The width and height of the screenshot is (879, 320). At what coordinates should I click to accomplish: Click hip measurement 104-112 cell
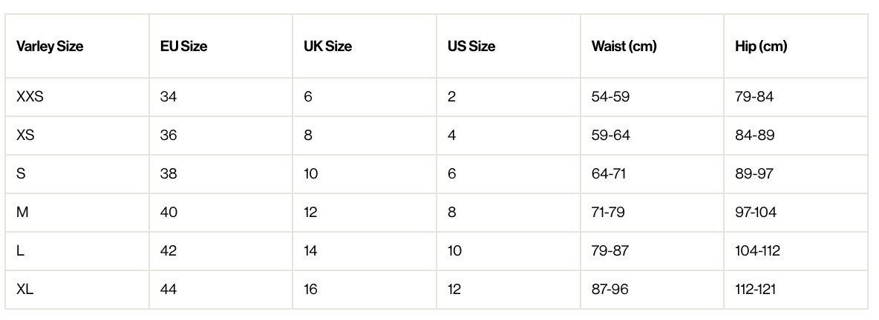pyautogui.click(x=757, y=251)
